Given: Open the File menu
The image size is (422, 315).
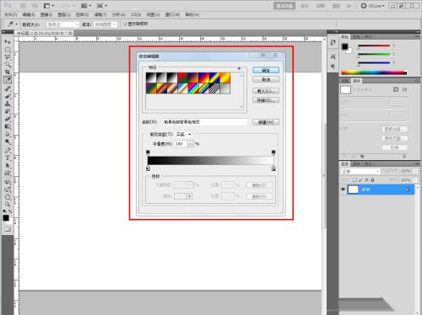Looking at the screenshot, I should [11, 14].
